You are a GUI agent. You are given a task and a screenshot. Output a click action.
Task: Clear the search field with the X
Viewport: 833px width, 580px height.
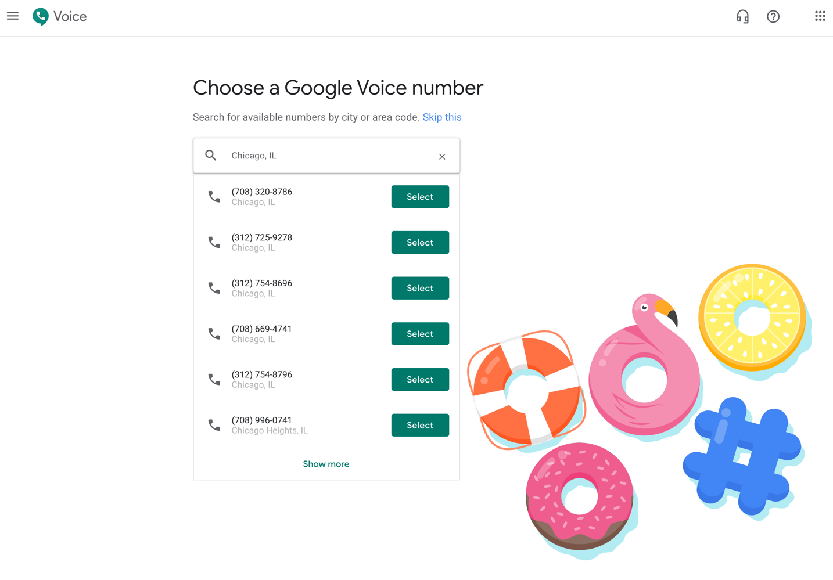(x=442, y=156)
